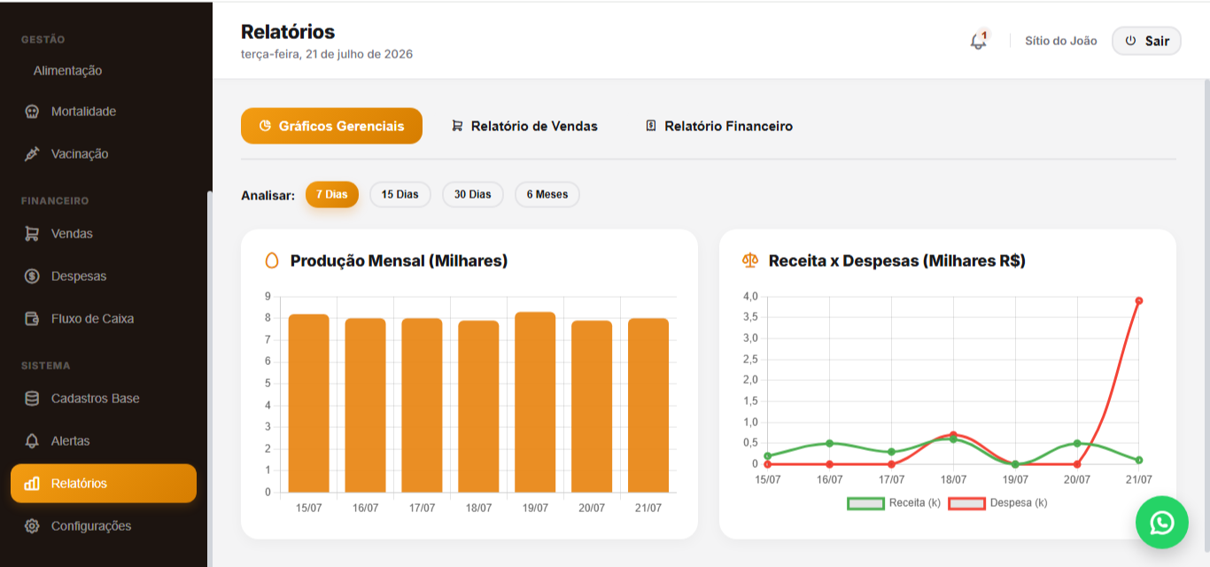Click the skull icon beside Mortalidade
The width and height of the screenshot is (1210, 567).
[x=32, y=112]
